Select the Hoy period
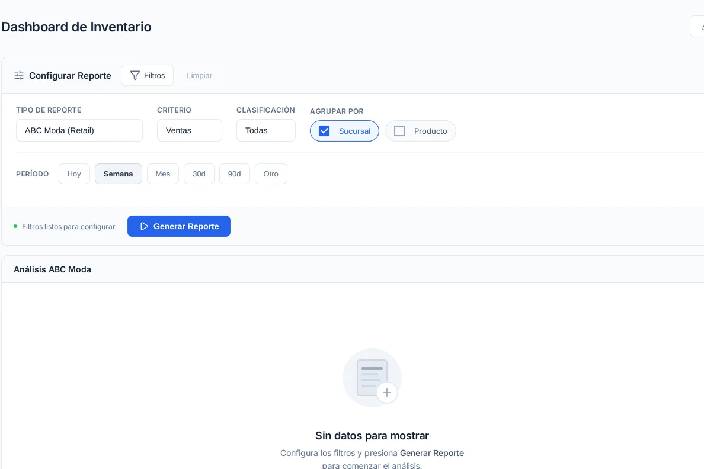704x469 pixels. [x=74, y=174]
